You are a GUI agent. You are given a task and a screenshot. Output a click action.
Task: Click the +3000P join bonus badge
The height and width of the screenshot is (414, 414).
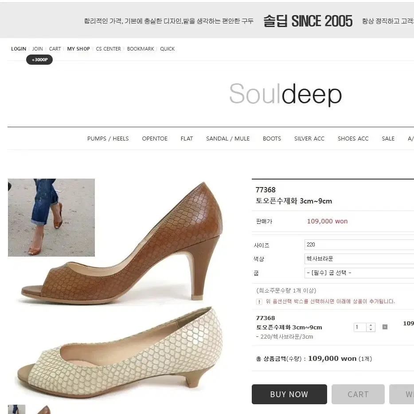pos(39,60)
